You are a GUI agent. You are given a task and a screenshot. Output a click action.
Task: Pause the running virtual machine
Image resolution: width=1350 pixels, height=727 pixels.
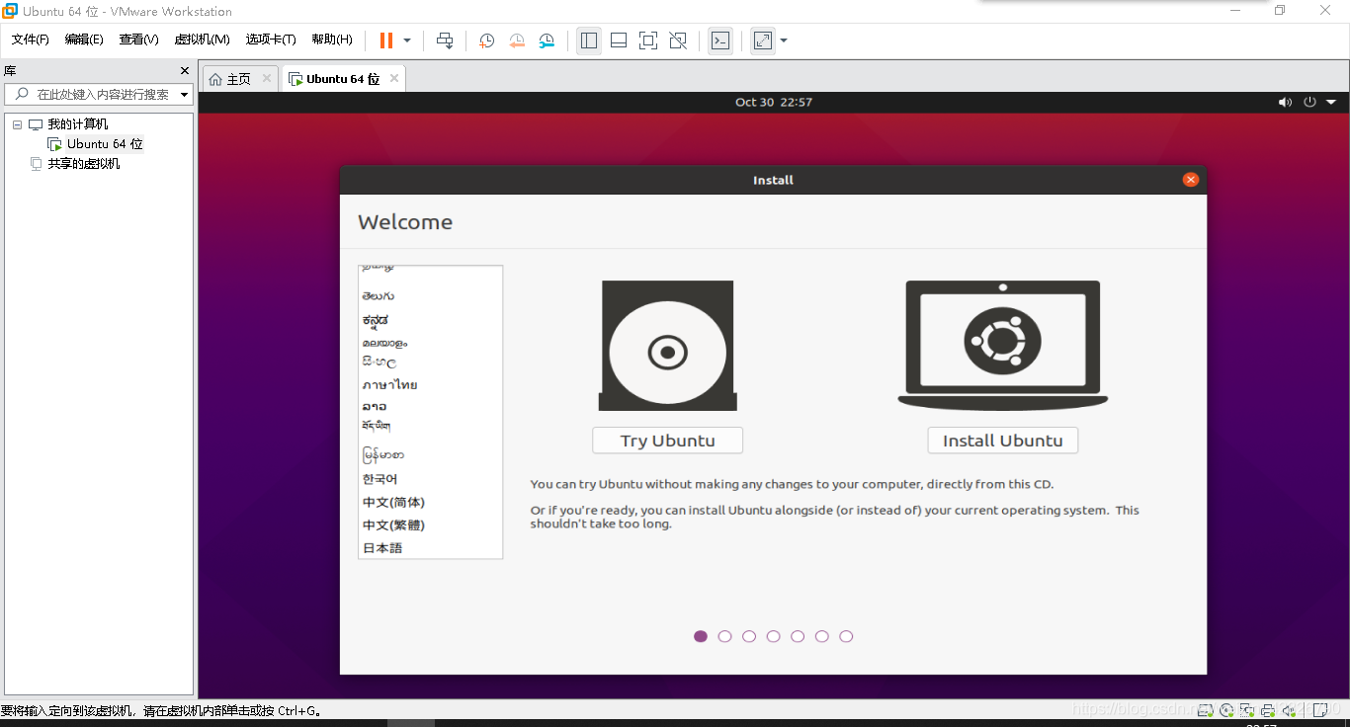coord(385,40)
